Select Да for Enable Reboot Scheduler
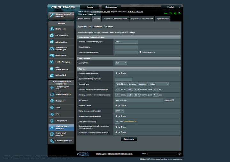 click(116, 73)
